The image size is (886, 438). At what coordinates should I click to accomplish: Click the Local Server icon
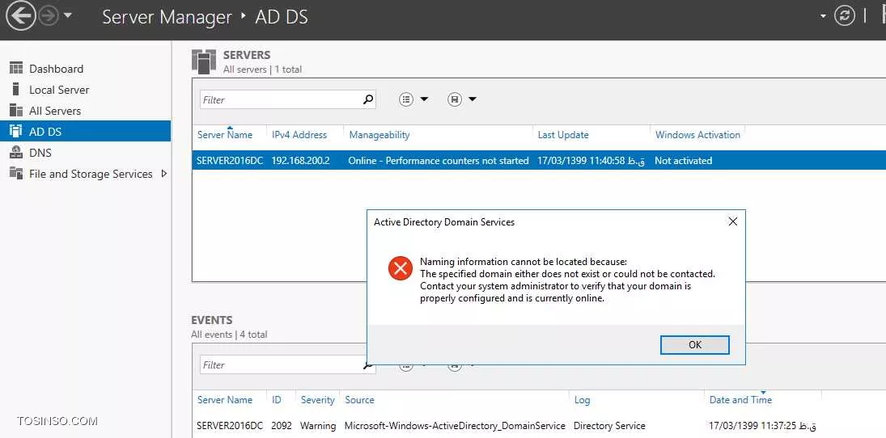pyautogui.click(x=16, y=89)
